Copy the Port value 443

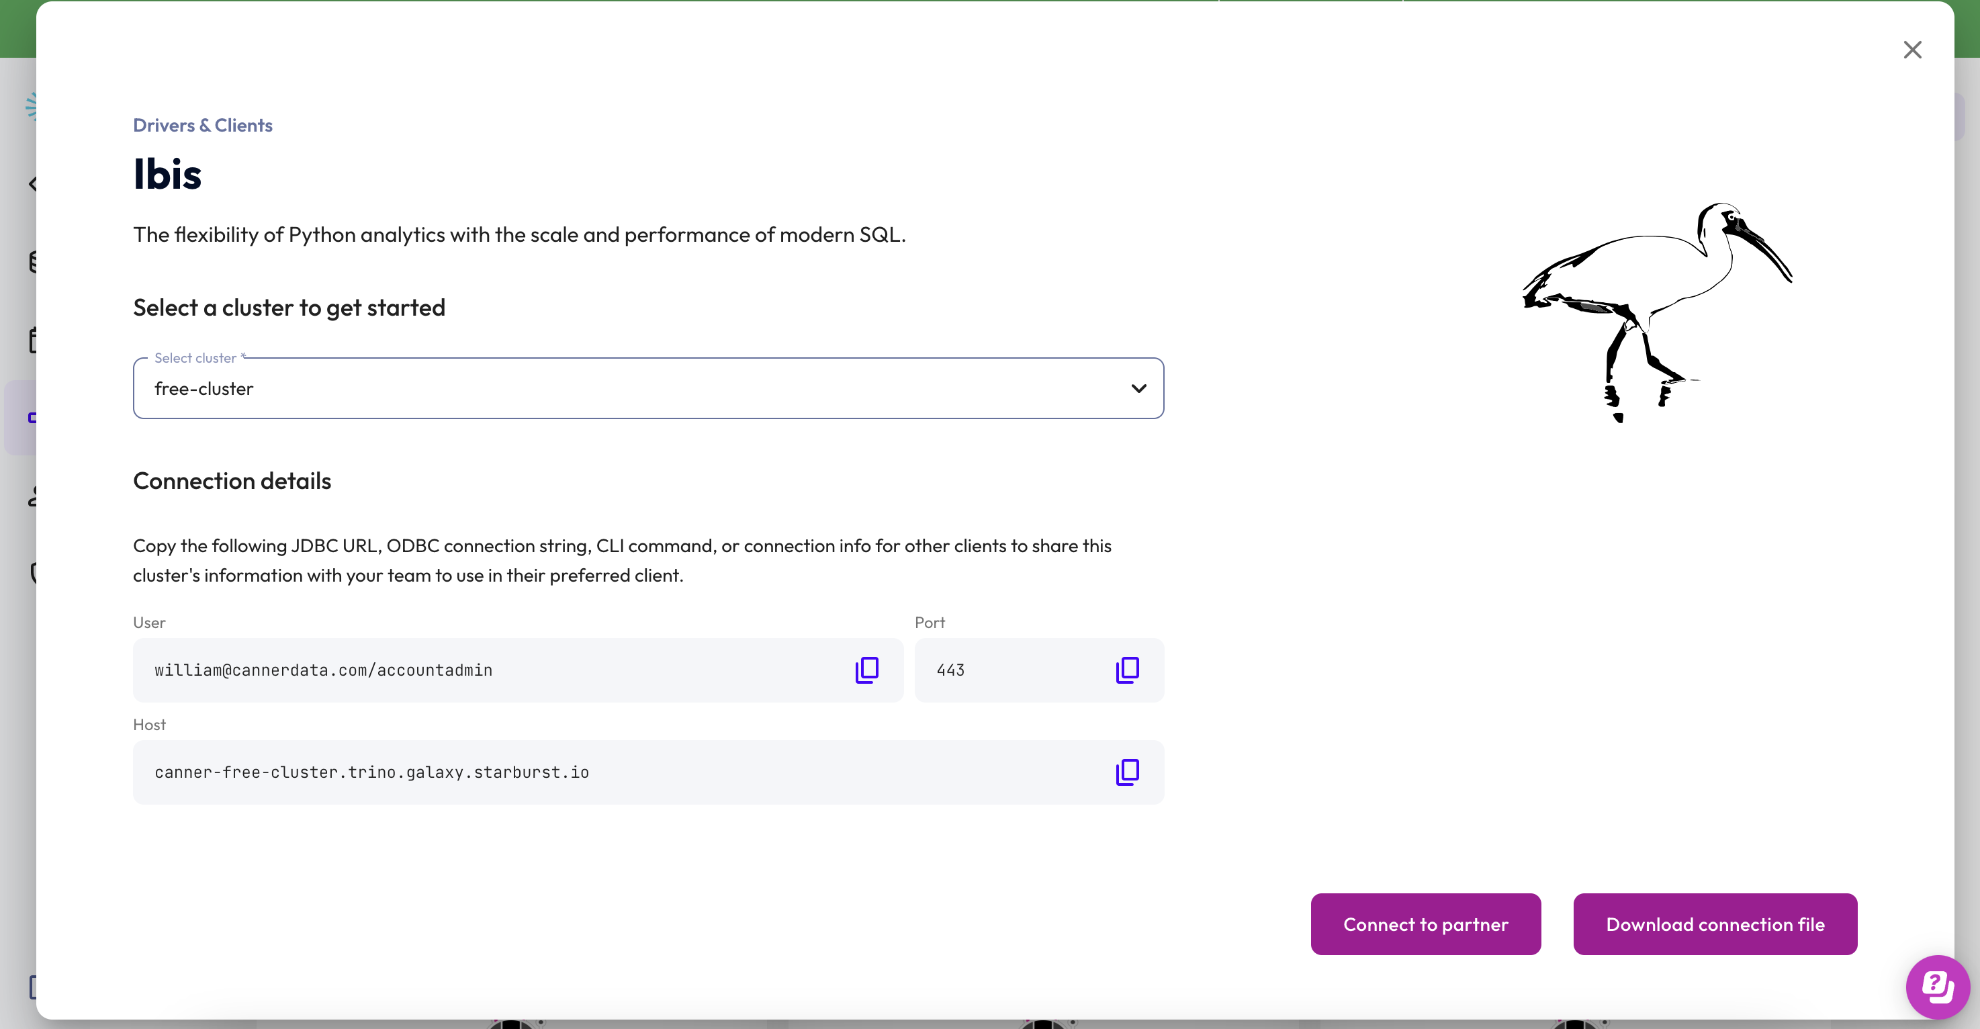pyautogui.click(x=1127, y=670)
